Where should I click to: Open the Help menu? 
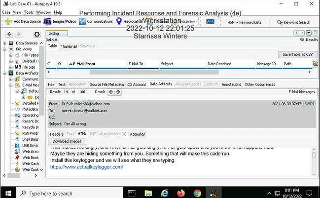pyautogui.click(x=58, y=12)
